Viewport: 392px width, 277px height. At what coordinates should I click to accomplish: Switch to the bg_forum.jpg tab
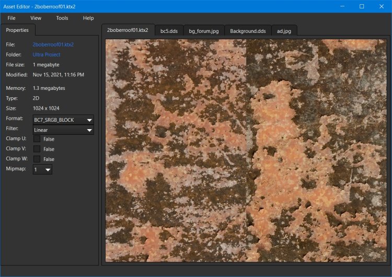[x=203, y=31]
